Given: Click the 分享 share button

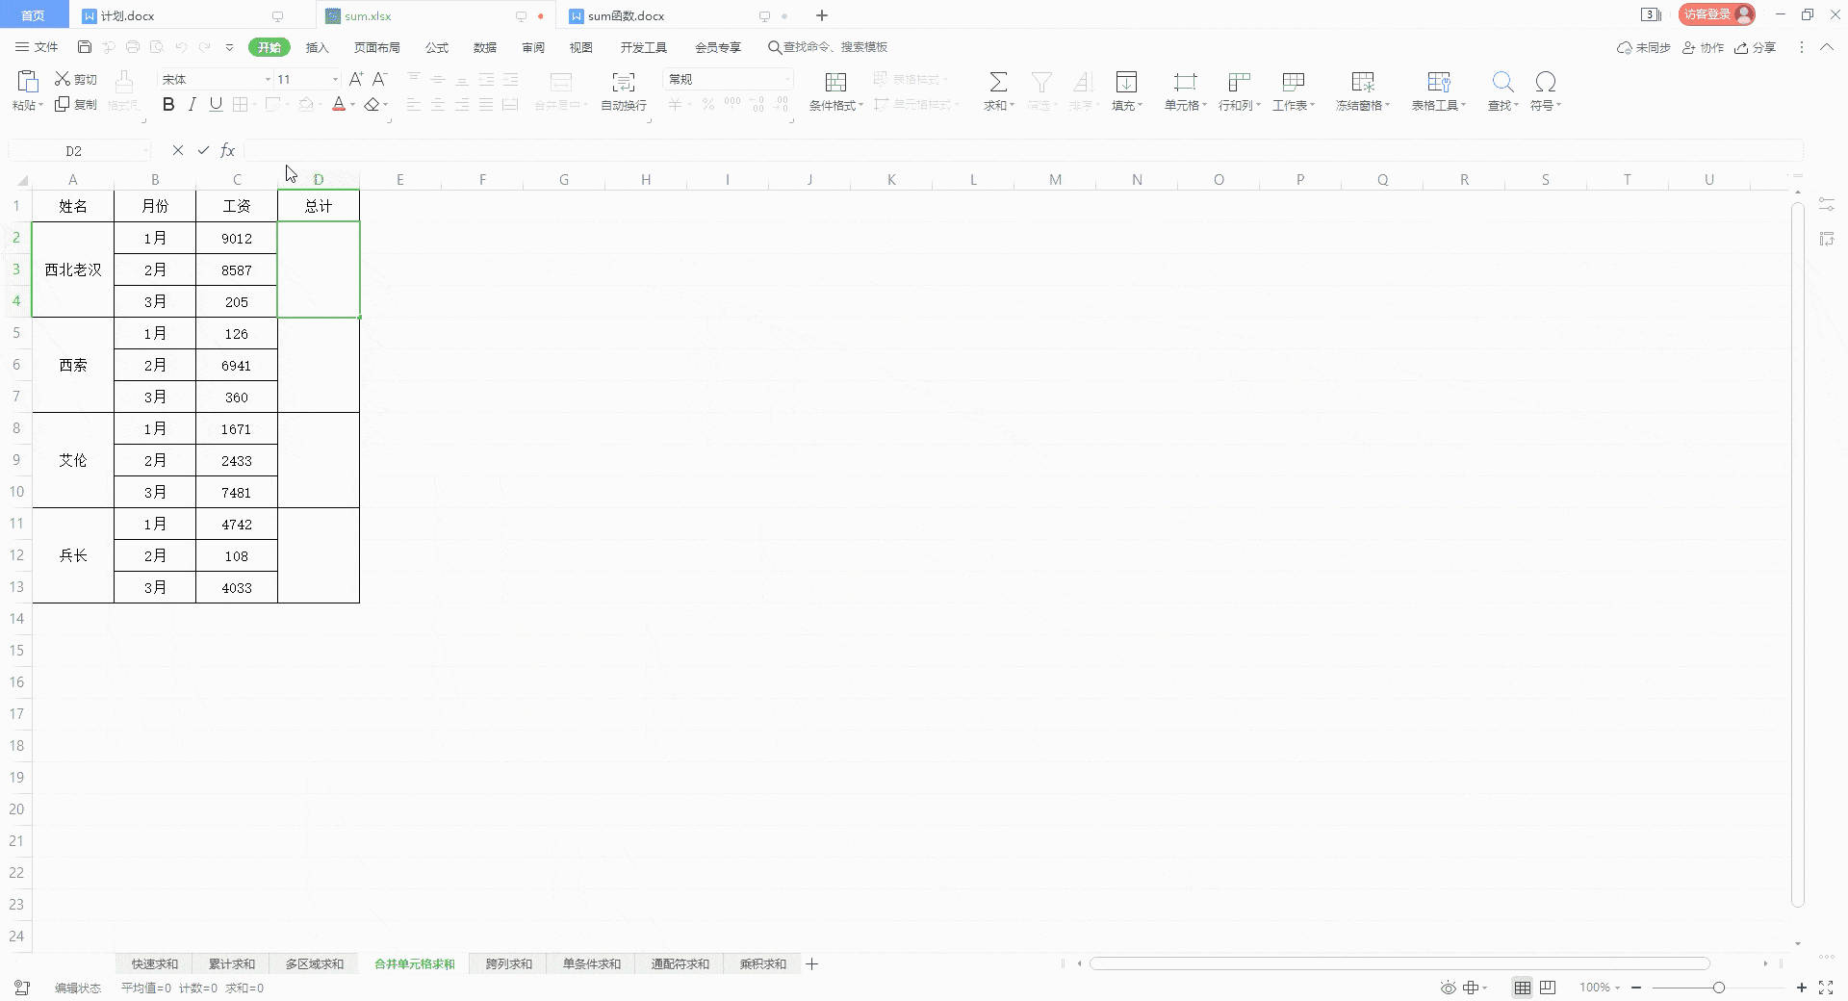Looking at the screenshot, I should coord(1756,47).
